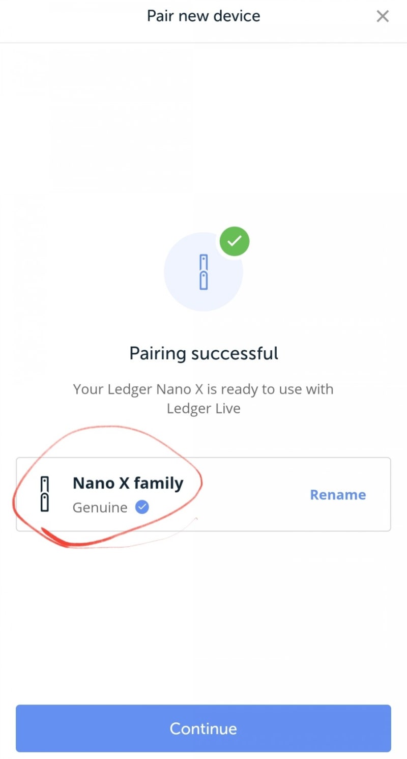407x759 pixels.
Task: Click the 'Ledger Live' text line
Action: (203, 408)
